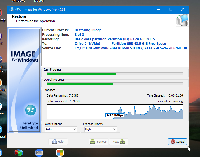Viewport: 200px width, 157px height.
Task: Close the Image for Windows window
Action: tap(183, 9)
